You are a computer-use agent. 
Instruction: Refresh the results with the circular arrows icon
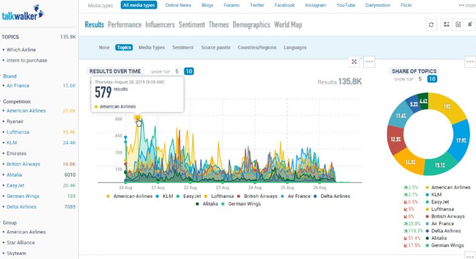click(431, 25)
